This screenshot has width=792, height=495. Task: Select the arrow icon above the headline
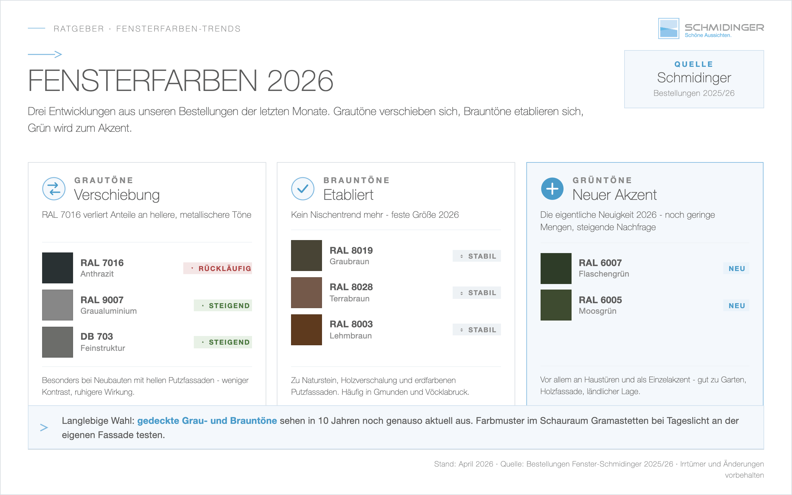[x=44, y=54]
